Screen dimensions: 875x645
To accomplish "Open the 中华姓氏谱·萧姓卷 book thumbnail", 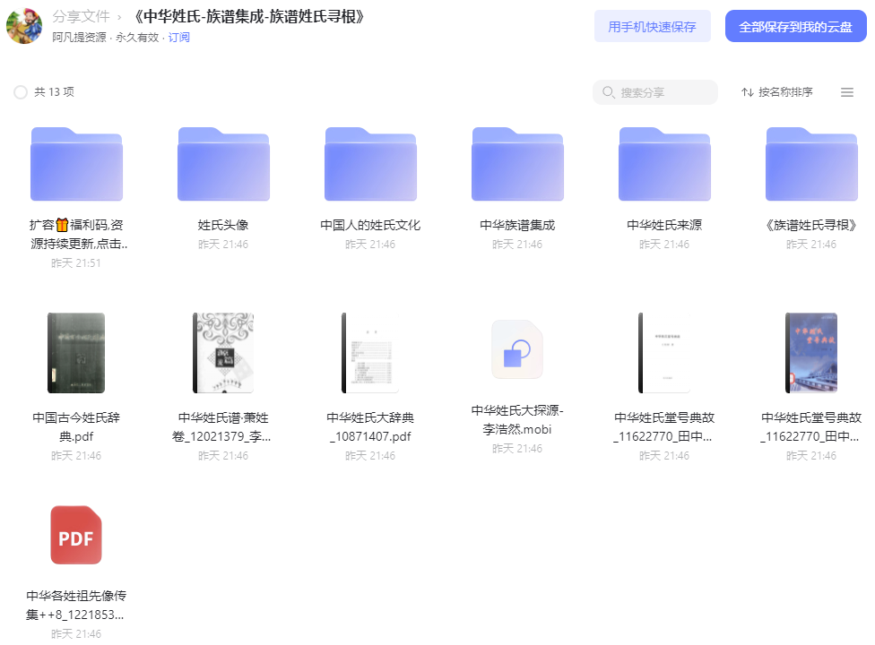I will pyautogui.click(x=223, y=353).
